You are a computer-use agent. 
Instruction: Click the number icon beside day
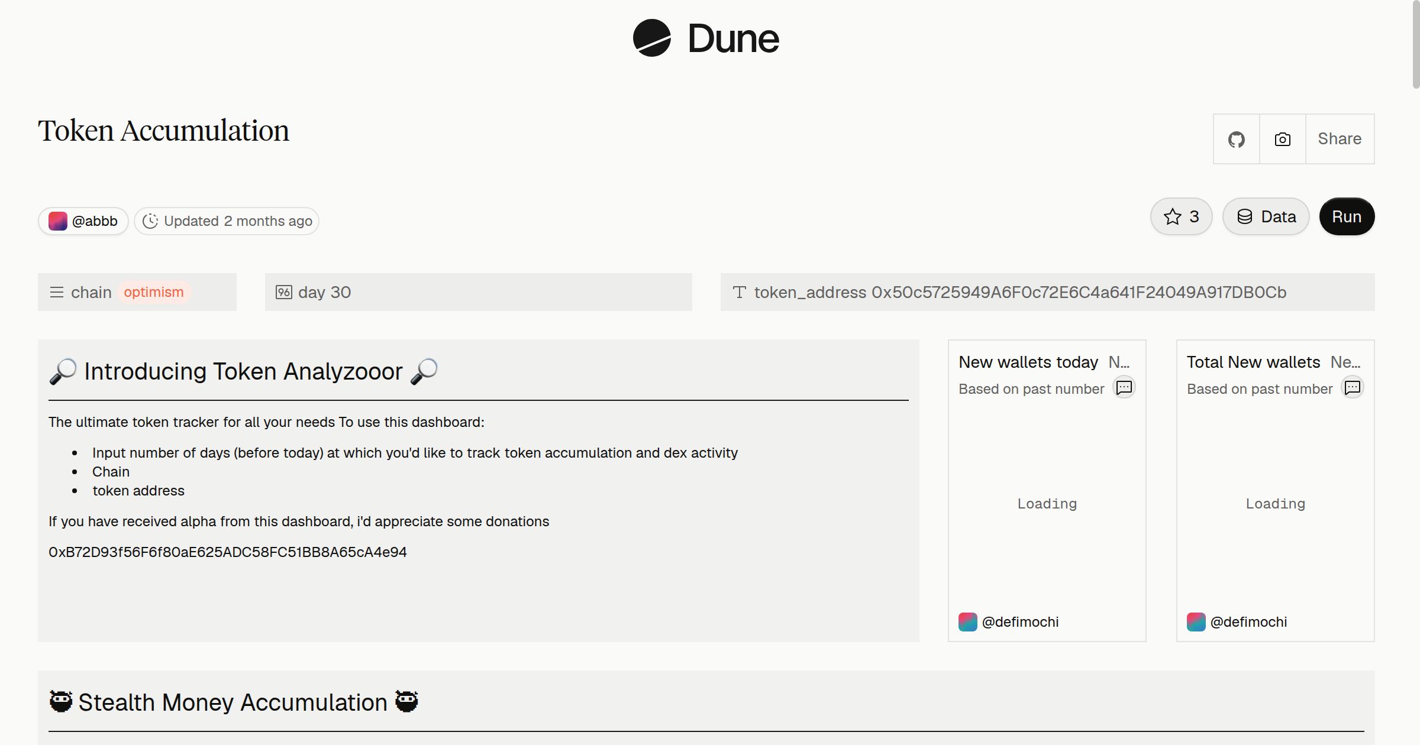click(284, 292)
